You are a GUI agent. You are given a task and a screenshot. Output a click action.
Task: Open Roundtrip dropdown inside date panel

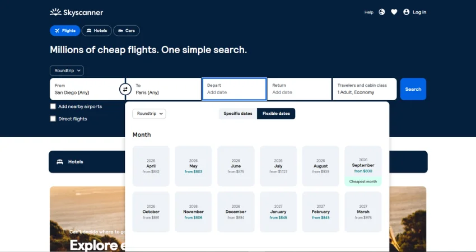(x=149, y=114)
